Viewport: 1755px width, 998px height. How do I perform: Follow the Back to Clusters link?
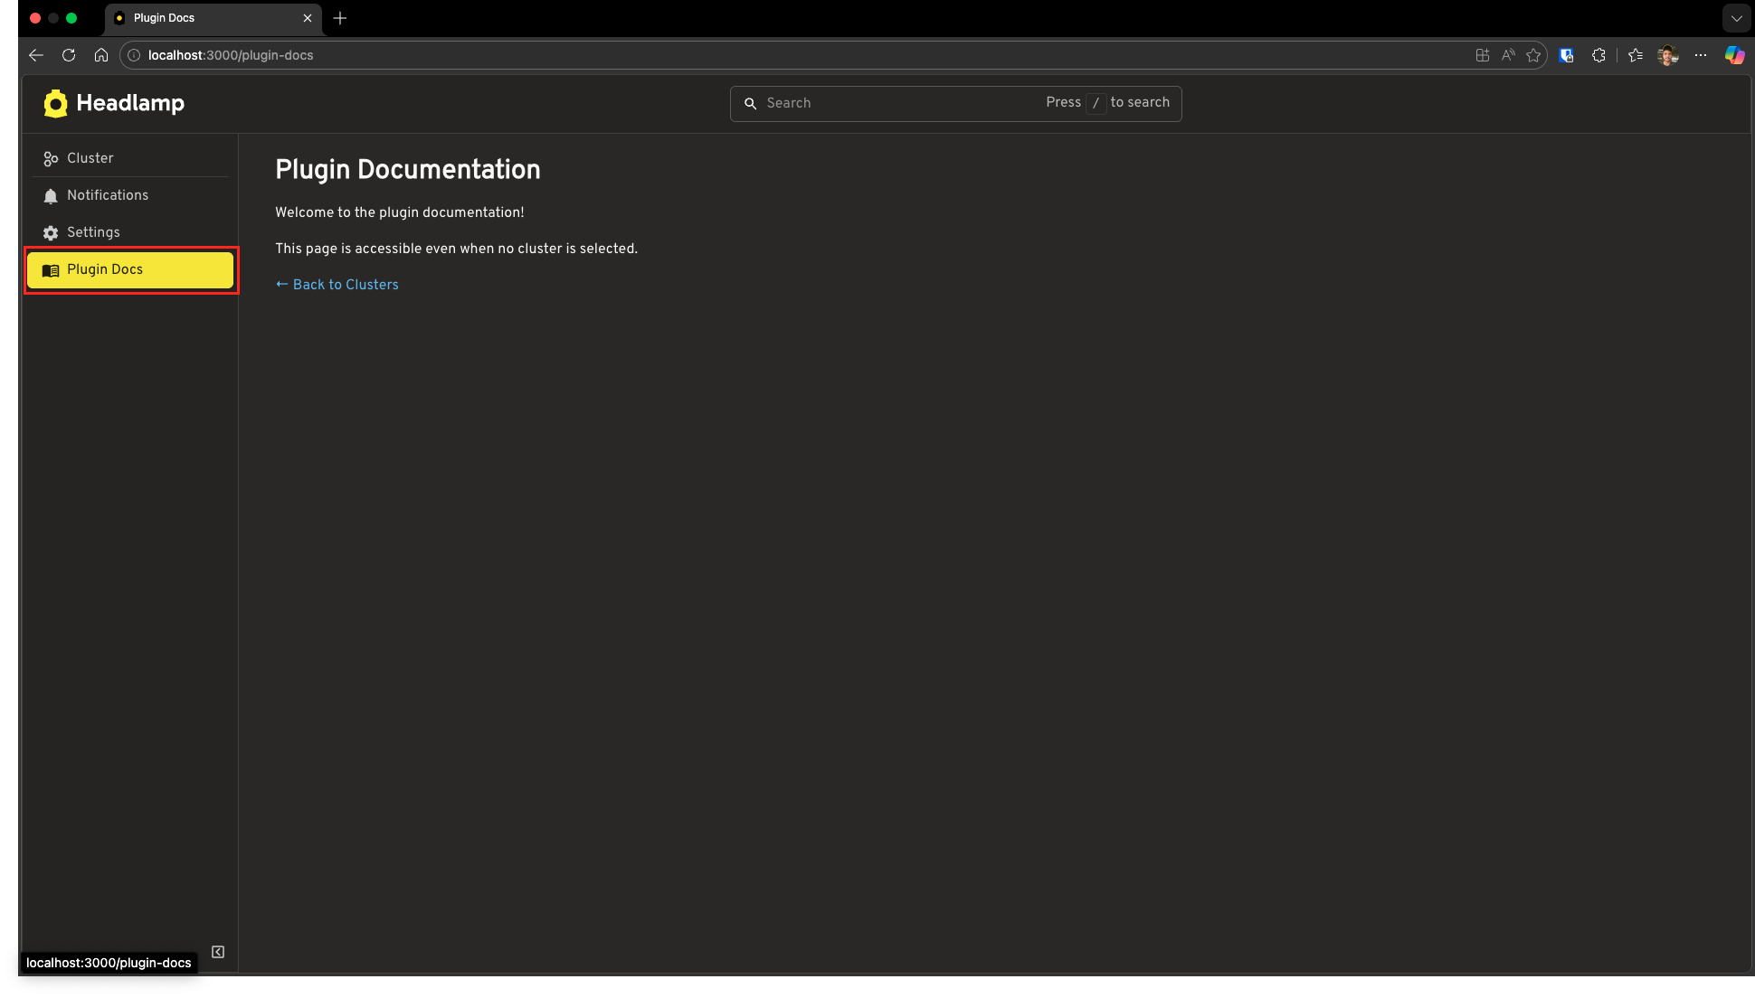point(337,284)
